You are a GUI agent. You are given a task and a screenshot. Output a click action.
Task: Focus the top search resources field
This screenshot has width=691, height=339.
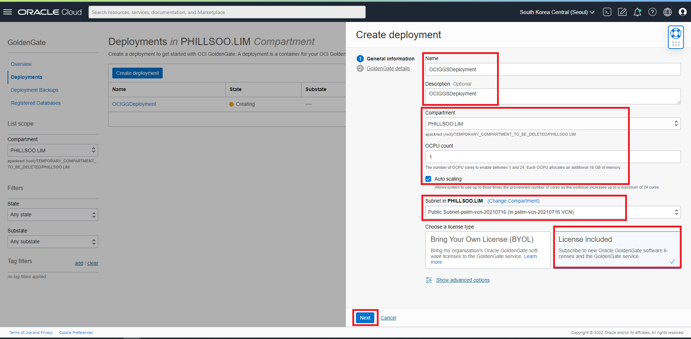click(227, 12)
